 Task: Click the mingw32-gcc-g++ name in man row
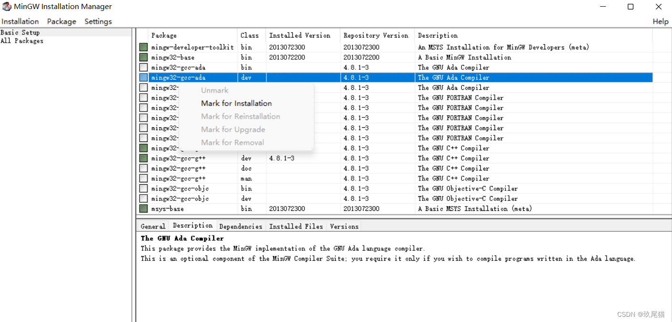(x=178, y=178)
